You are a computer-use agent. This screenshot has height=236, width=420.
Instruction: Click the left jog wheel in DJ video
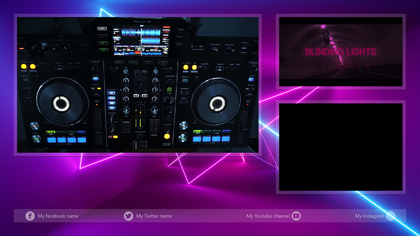(62, 102)
